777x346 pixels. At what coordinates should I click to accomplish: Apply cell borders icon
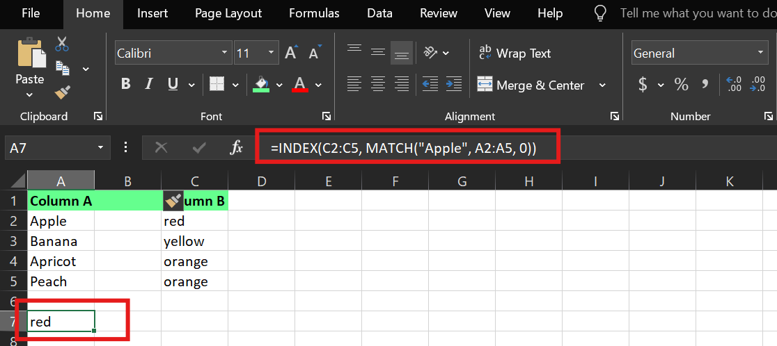click(x=217, y=84)
